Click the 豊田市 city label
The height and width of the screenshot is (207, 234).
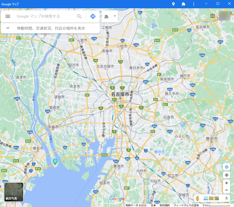pos(212,139)
